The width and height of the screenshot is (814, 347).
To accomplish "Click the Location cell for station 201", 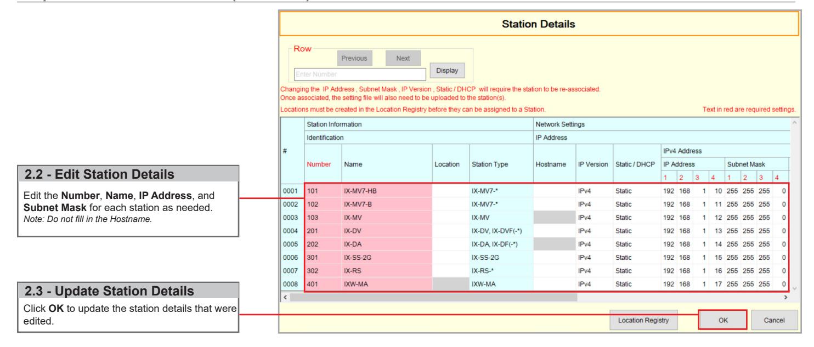I will tap(450, 231).
